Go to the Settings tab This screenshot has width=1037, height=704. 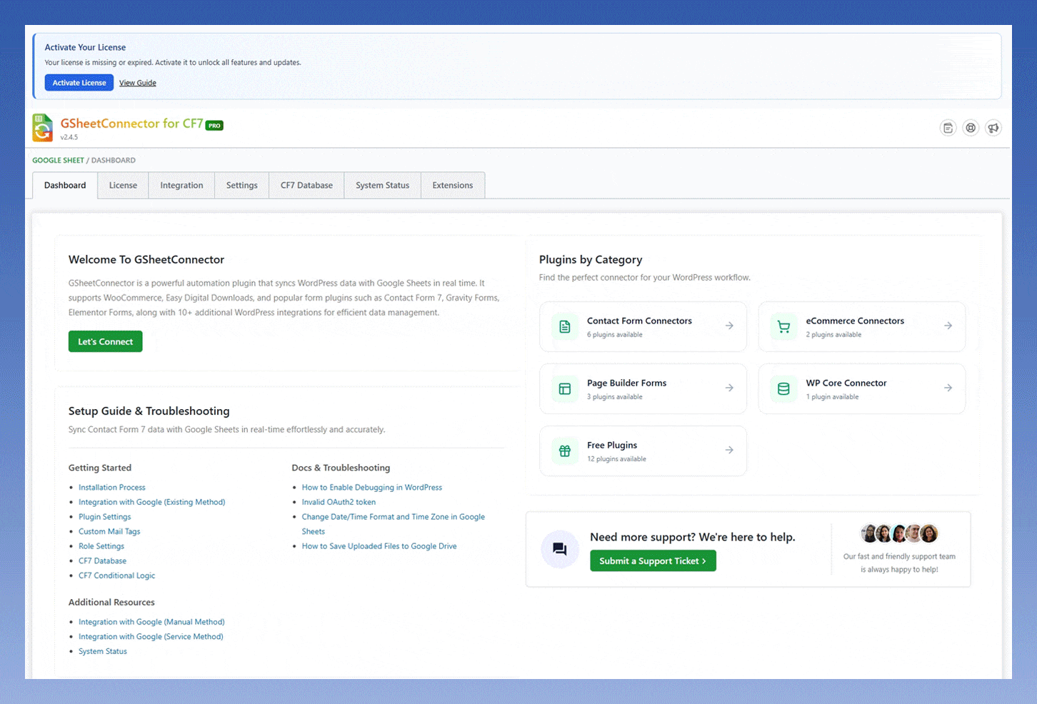point(242,186)
